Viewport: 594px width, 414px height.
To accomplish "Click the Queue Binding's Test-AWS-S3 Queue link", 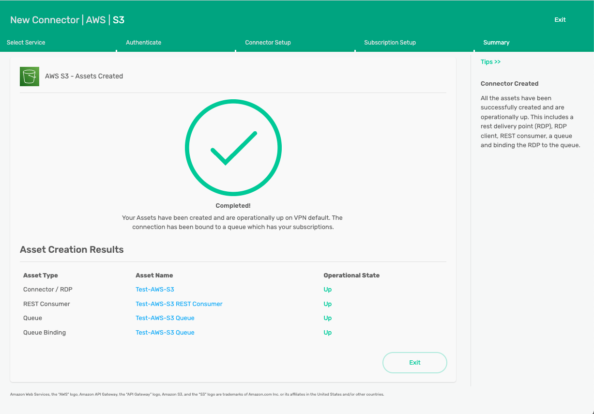I will (165, 332).
